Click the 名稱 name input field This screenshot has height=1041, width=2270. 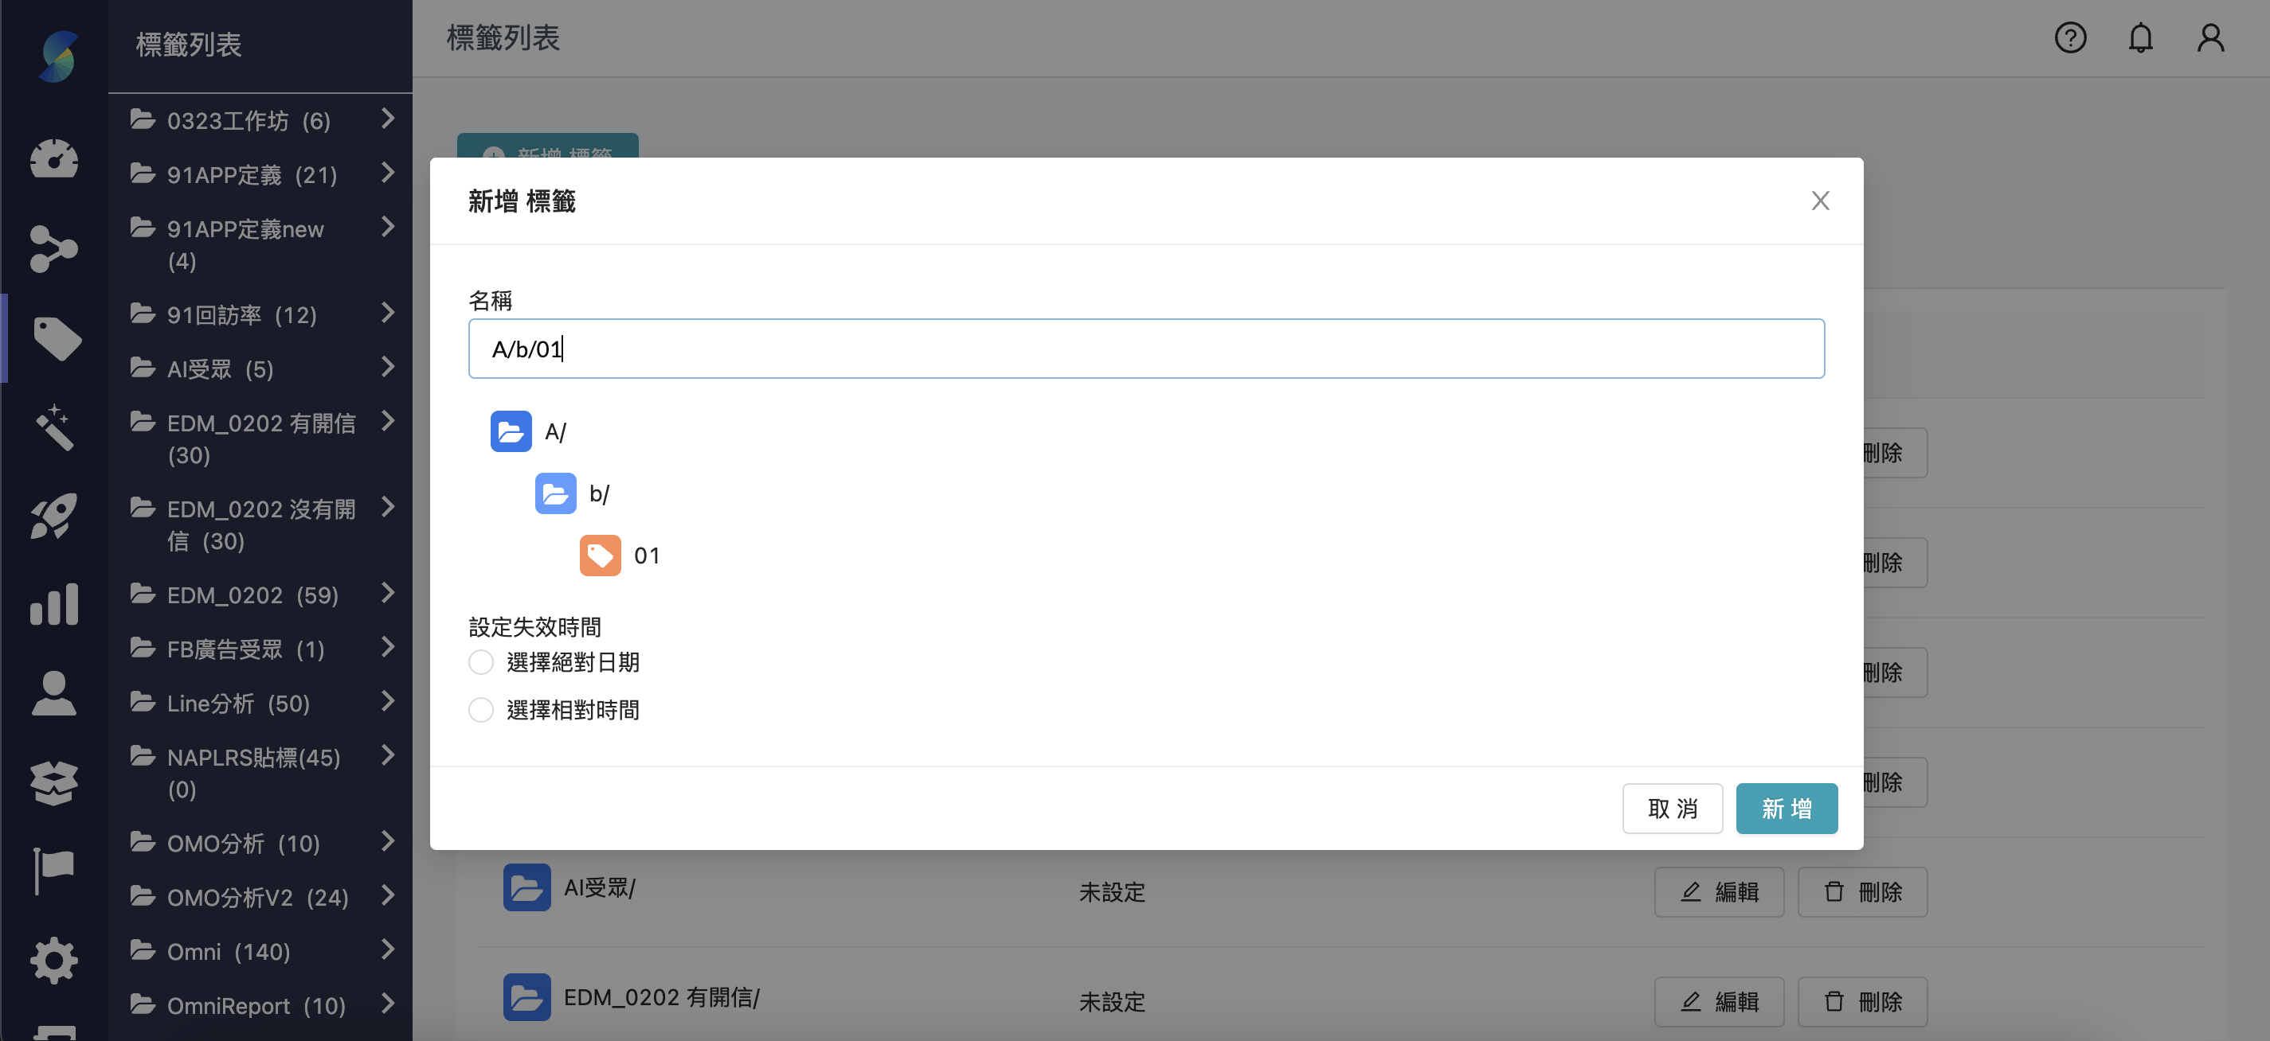[1145, 349]
